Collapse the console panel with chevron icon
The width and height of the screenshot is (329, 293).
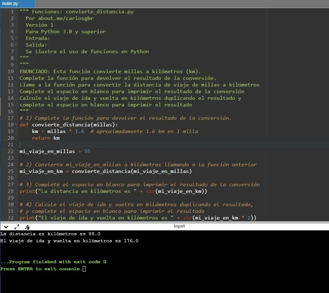(x=6, y=227)
